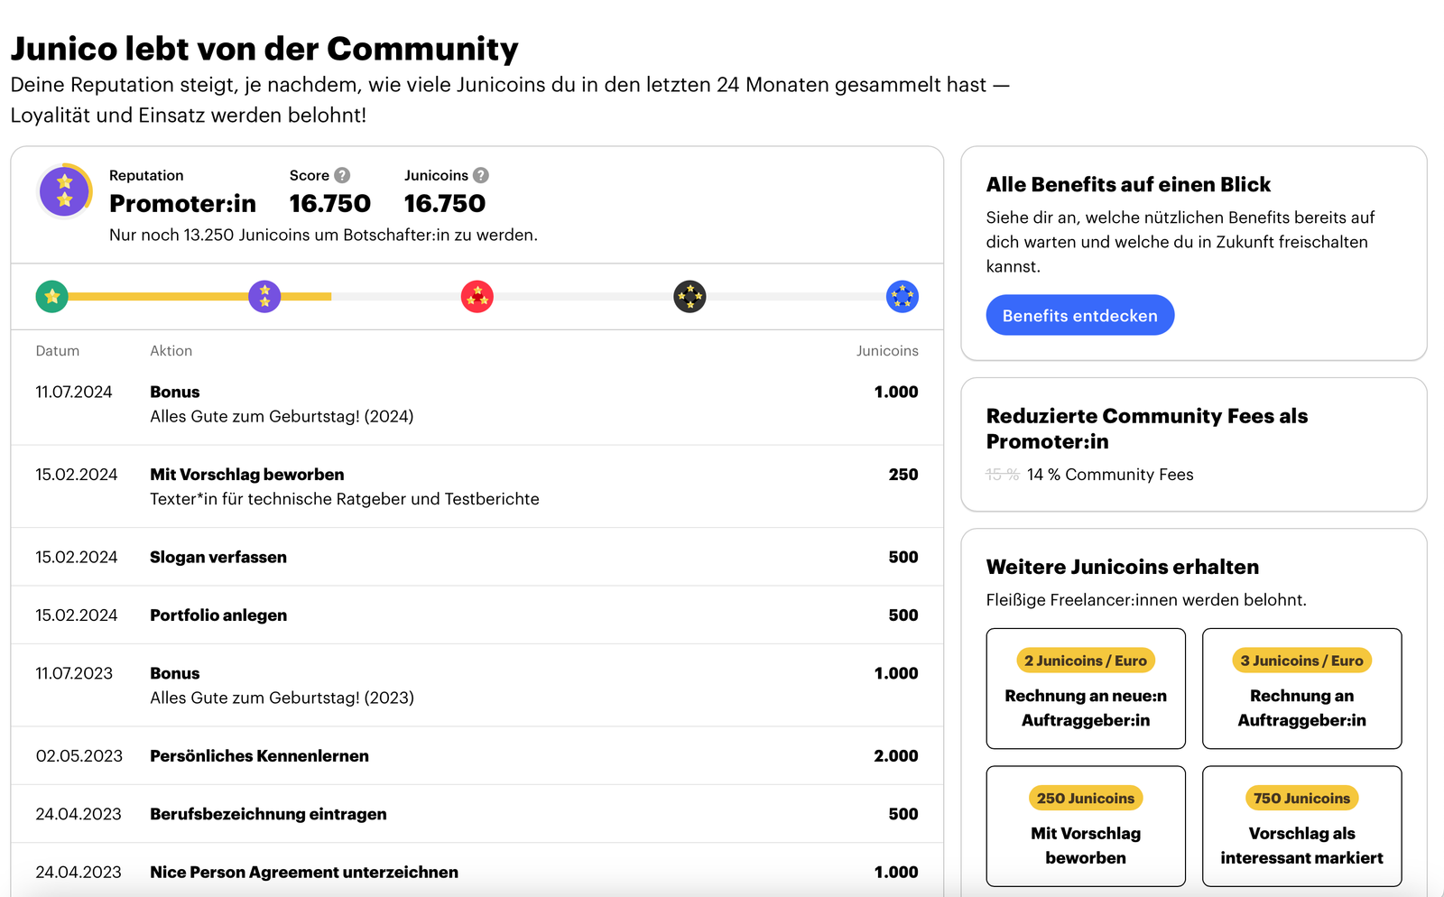The width and height of the screenshot is (1444, 897).
Task: Open the Junicoins help question mark
Action: point(481,175)
